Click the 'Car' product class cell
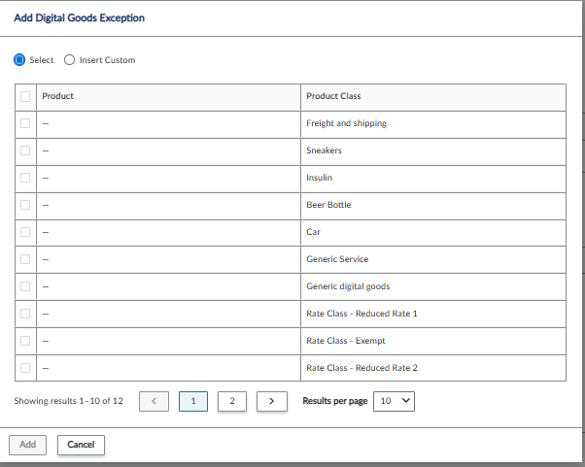 pos(433,233)
